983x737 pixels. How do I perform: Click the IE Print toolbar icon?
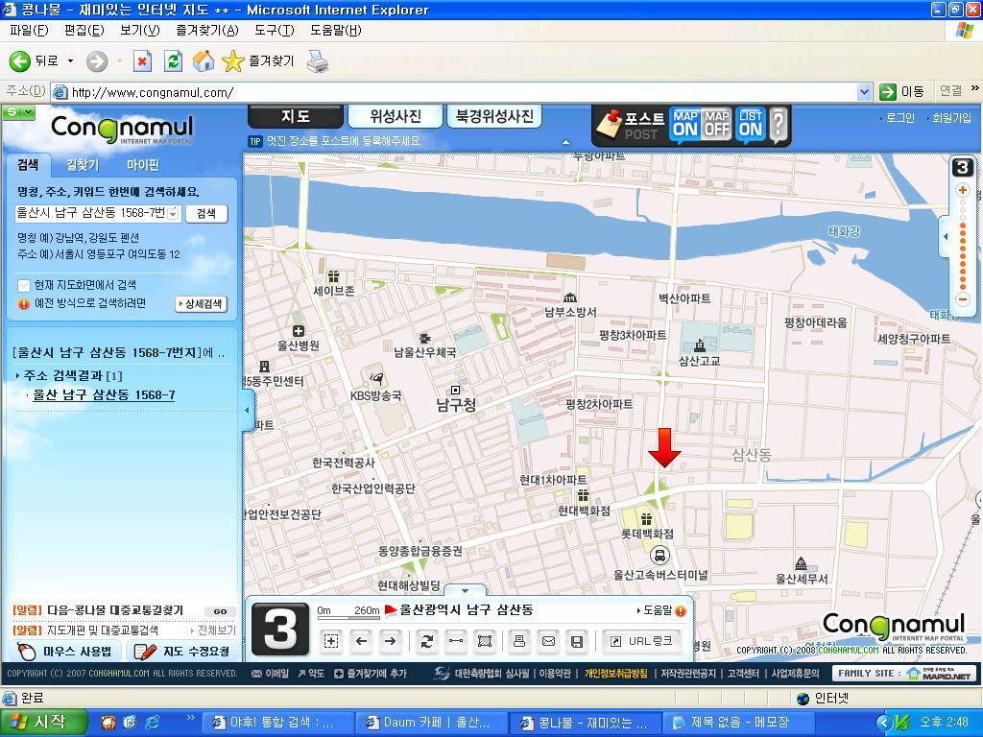tap(318, 60)
